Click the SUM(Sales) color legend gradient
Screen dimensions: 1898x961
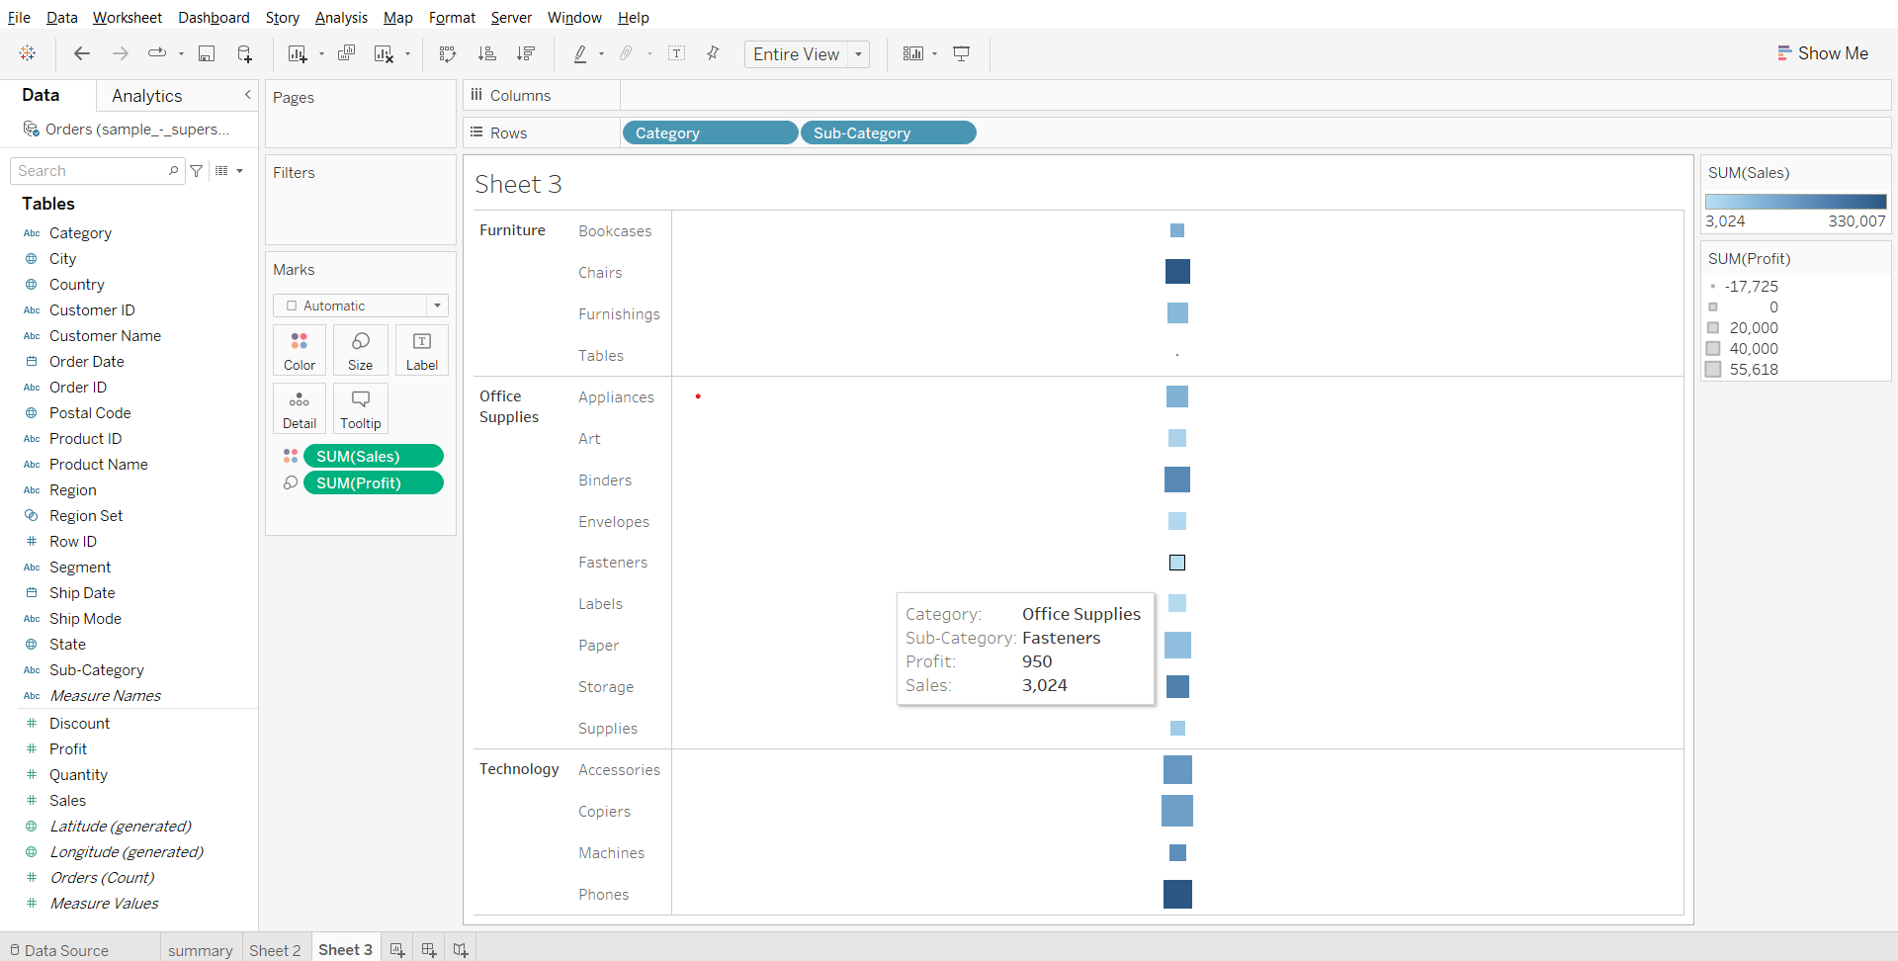tap(1795, 202)
